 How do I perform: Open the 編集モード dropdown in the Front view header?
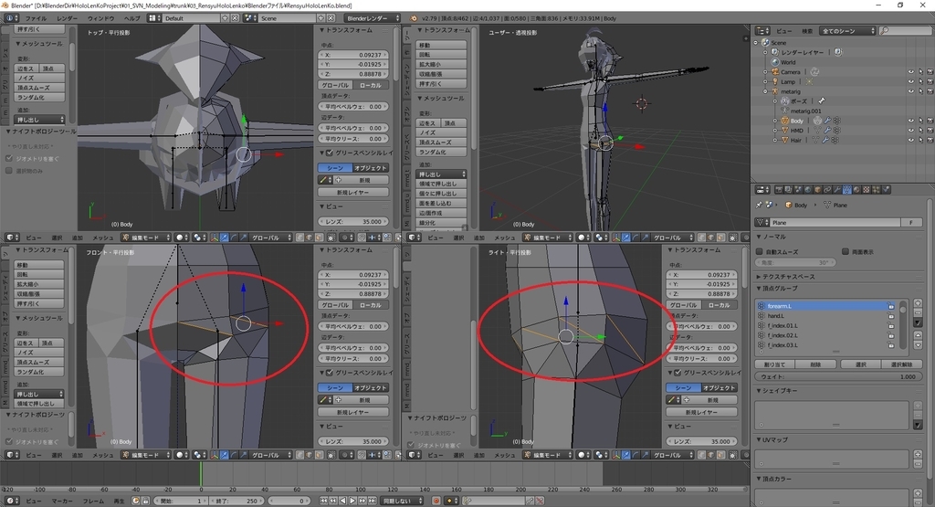coord(147,455)
